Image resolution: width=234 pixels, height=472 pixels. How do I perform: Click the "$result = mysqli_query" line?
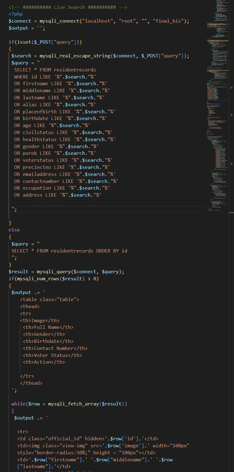pos(66,272)
